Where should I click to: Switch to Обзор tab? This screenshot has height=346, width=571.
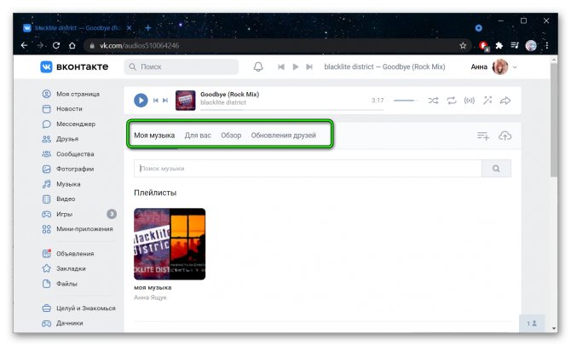click(x=231, y=136)
